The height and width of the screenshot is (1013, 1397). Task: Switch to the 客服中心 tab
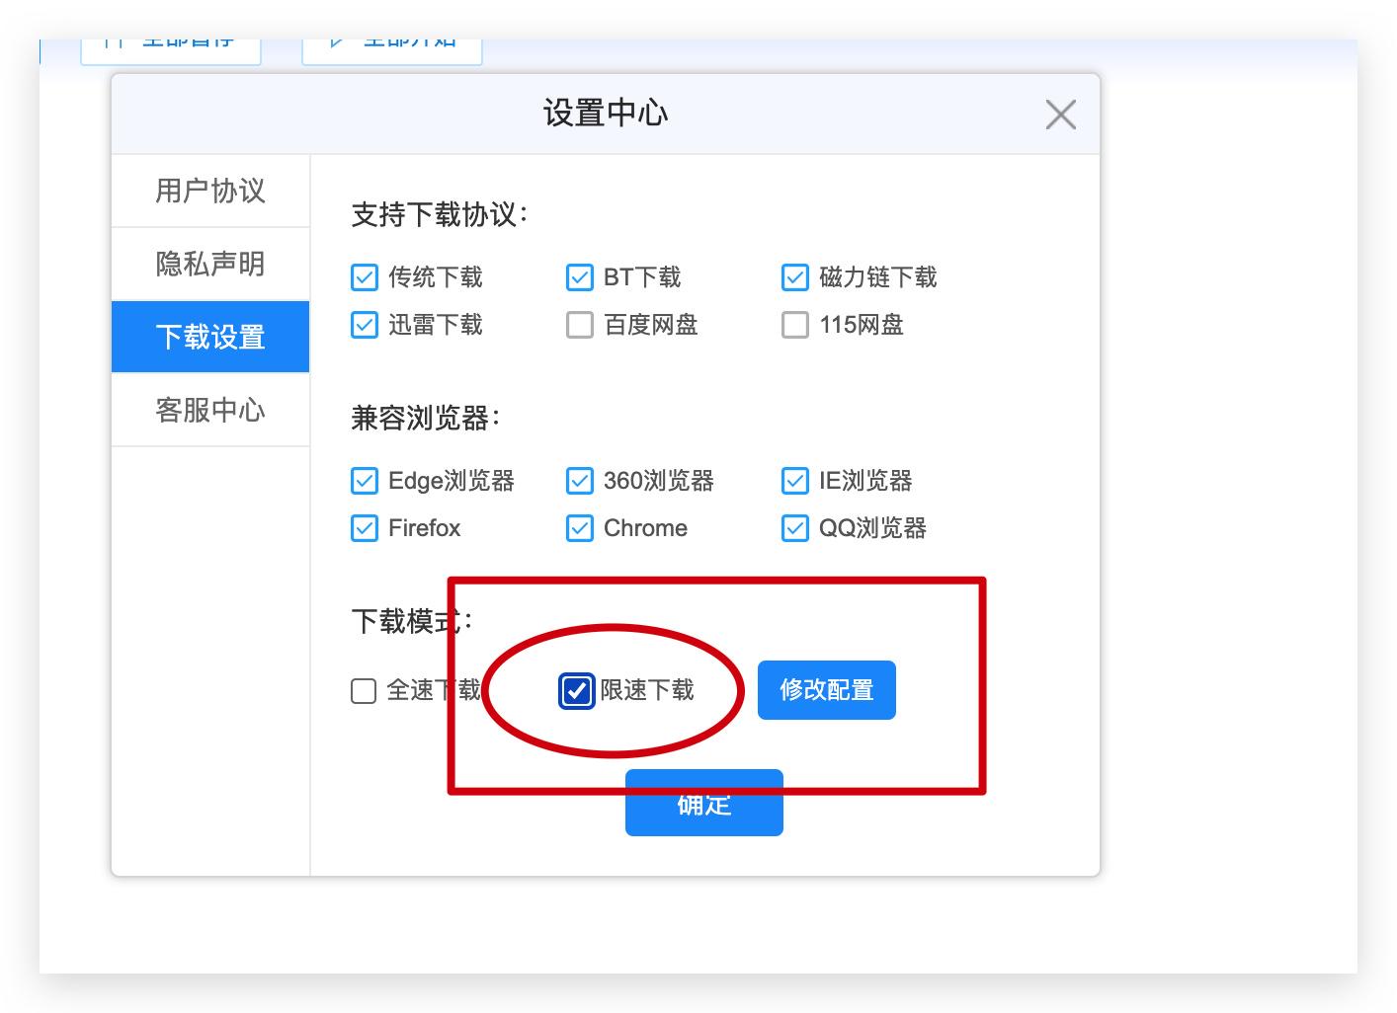pos(210,410)
